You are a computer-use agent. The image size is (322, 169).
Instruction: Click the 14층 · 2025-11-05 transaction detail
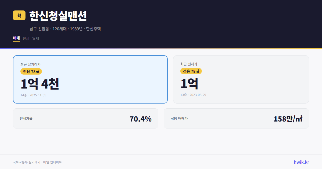point(33,95)
